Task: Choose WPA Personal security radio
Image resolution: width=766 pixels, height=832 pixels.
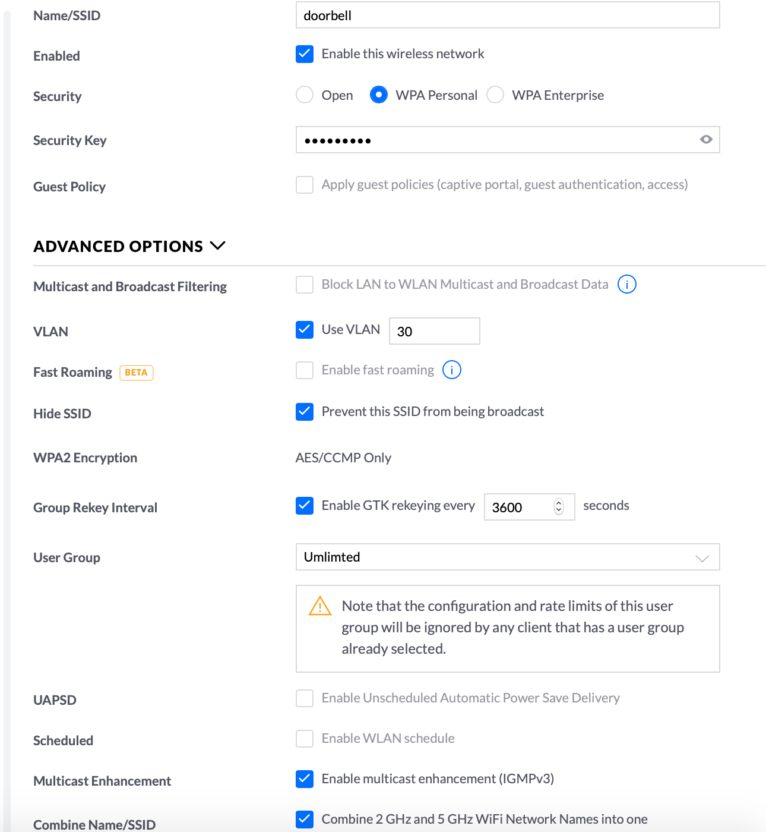Action: 379,94
